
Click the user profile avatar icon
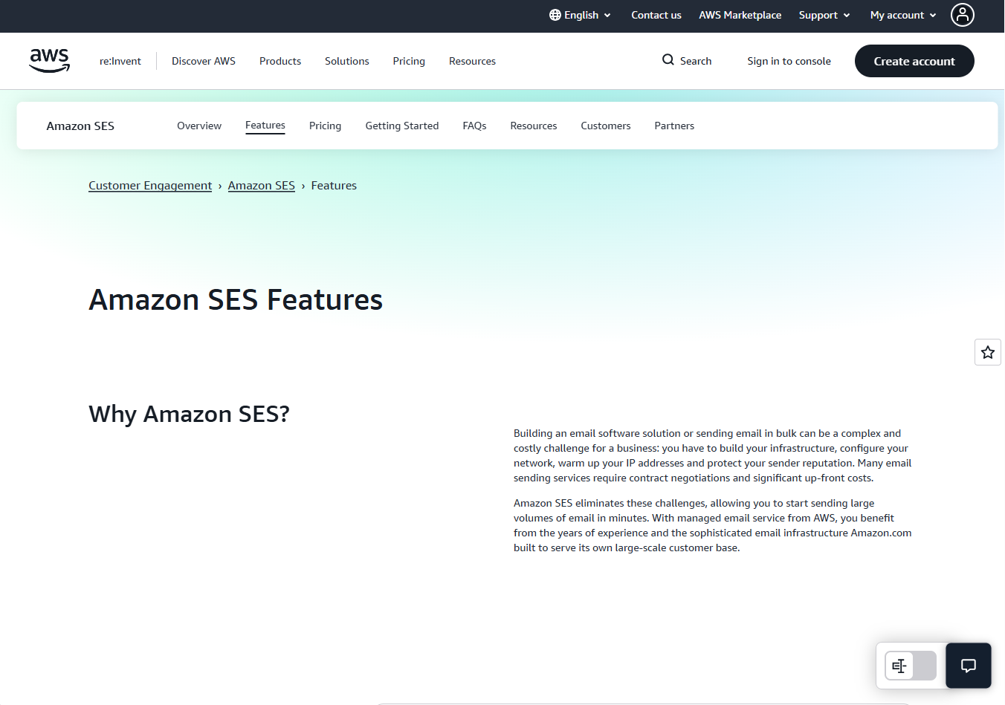click(962, 15)
